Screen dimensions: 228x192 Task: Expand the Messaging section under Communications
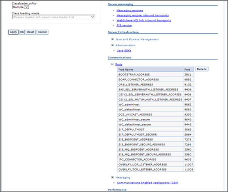coord(112,177)
